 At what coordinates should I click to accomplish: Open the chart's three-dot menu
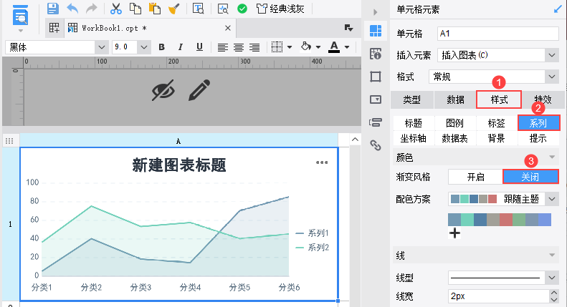click(322, 162)
